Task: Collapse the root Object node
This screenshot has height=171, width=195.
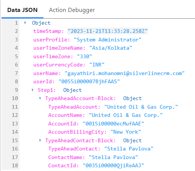Action: pos(25,23)
